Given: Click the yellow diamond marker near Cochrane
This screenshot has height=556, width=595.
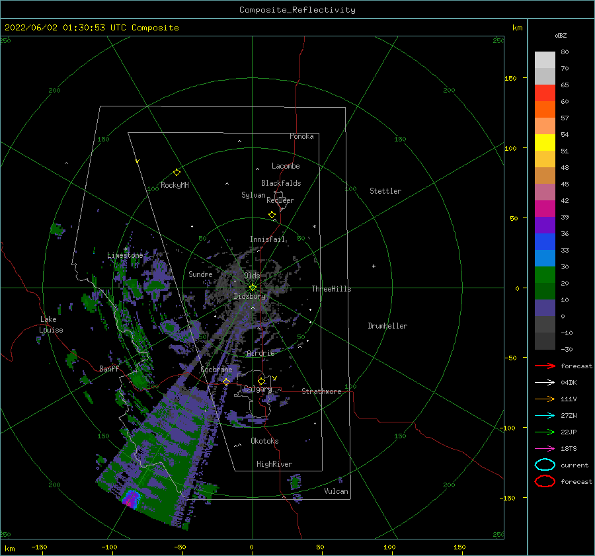Looking at the screenshot, I should (227, 382).
